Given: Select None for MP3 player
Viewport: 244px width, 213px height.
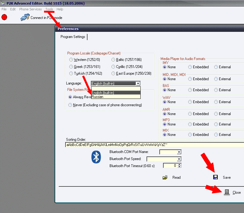Looking at the screenshot, I should point(165,124).
